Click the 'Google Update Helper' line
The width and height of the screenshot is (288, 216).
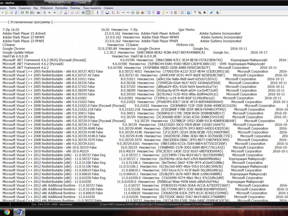point(18,52)
